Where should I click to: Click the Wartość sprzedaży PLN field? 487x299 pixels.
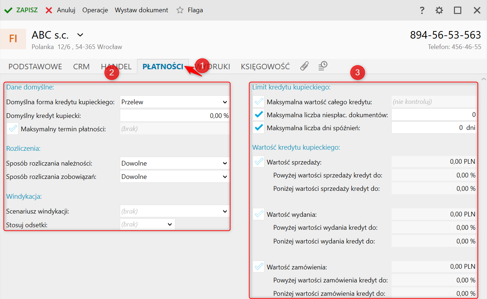[x=434, y=162]
